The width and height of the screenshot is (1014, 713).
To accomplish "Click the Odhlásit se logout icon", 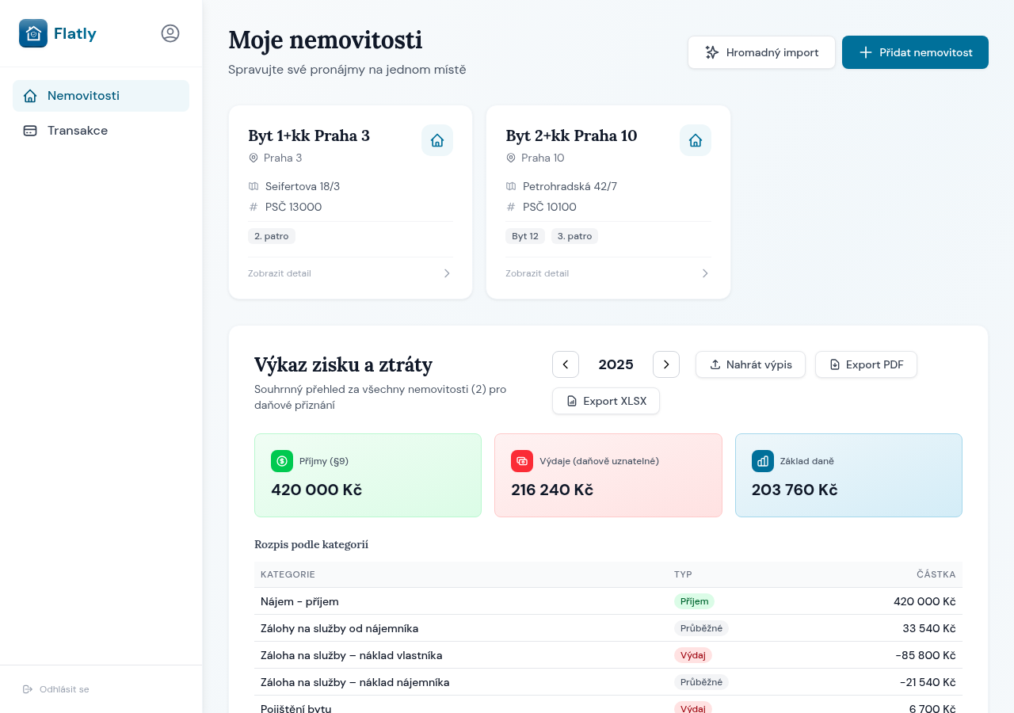I will click(x=29, y=689).
